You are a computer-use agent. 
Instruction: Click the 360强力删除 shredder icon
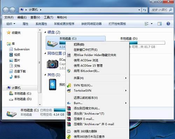click(x=69, y=131)
